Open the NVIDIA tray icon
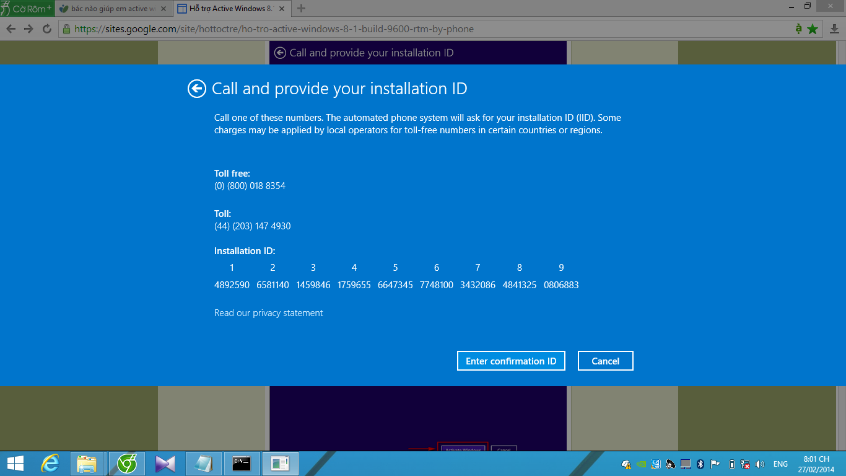The image size is (846, 476). [x=642, y=464]
